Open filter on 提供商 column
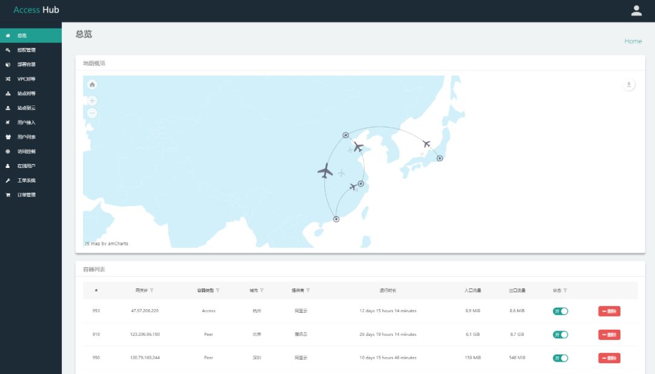 308,290
